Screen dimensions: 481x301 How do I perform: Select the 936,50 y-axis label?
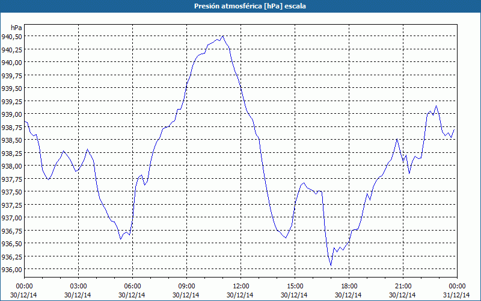click(x=11, y=244)
